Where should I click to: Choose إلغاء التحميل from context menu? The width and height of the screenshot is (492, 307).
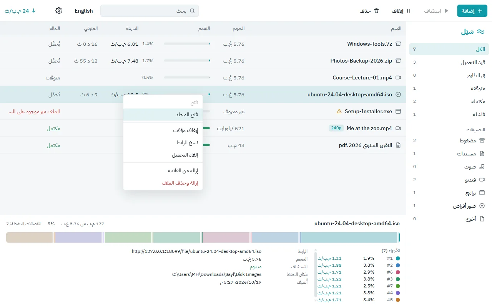163,155
